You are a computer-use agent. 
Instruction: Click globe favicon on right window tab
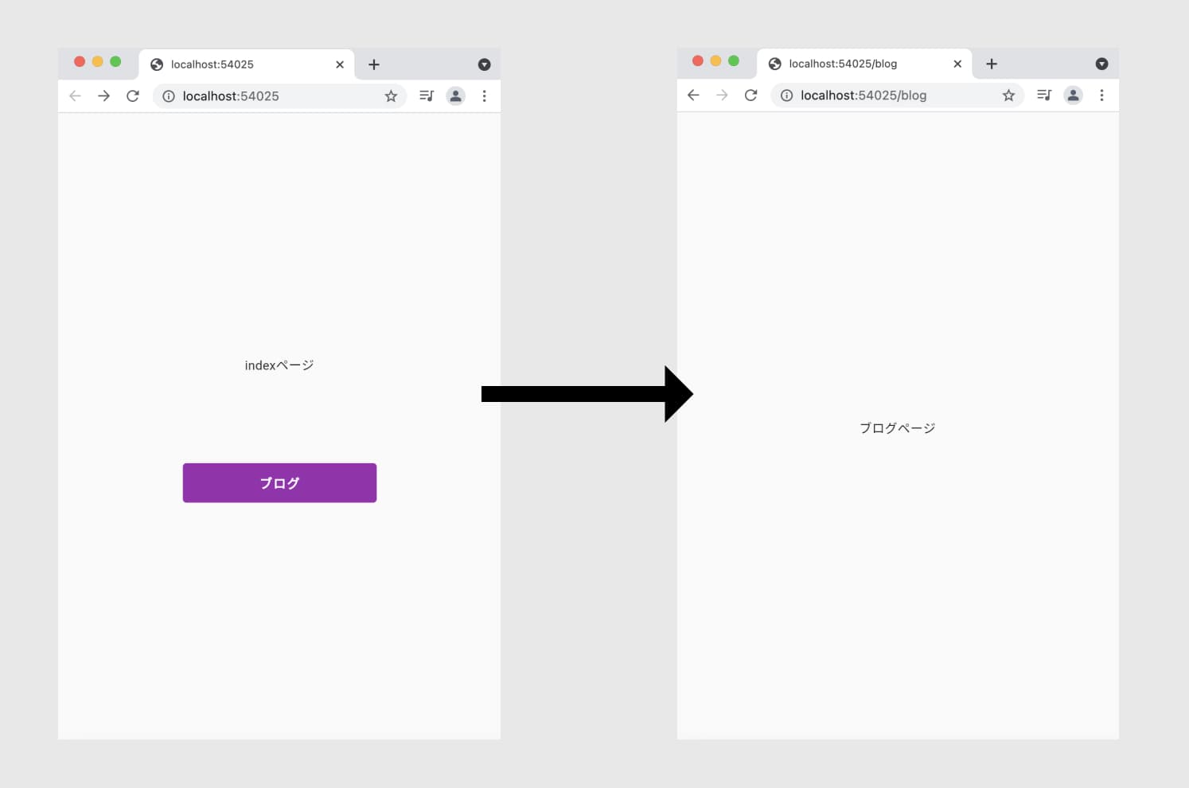774,64
